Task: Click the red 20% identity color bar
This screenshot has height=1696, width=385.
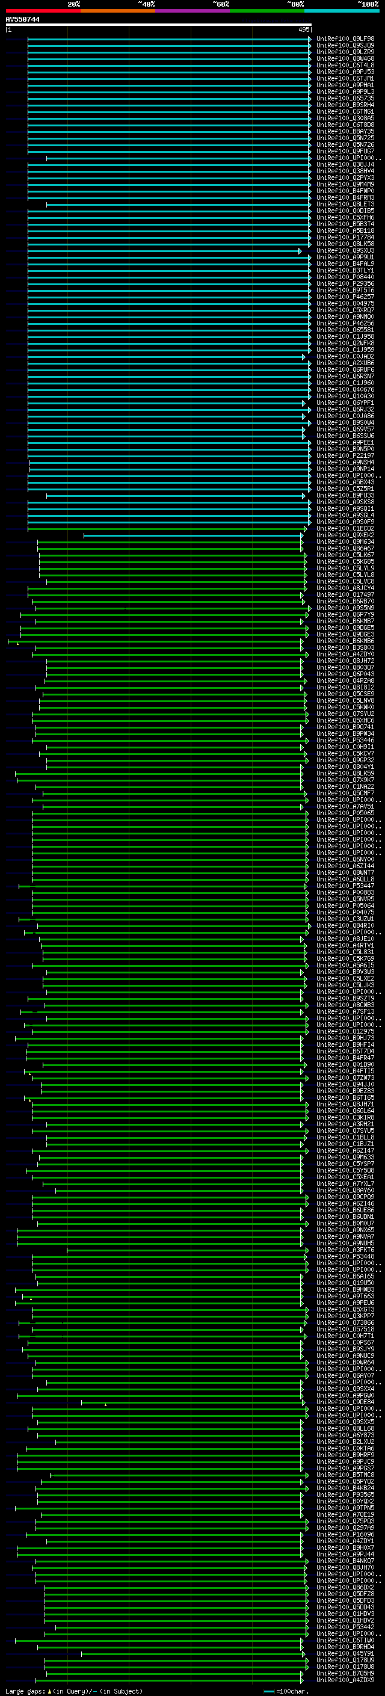Action: [x=43, y=11]
